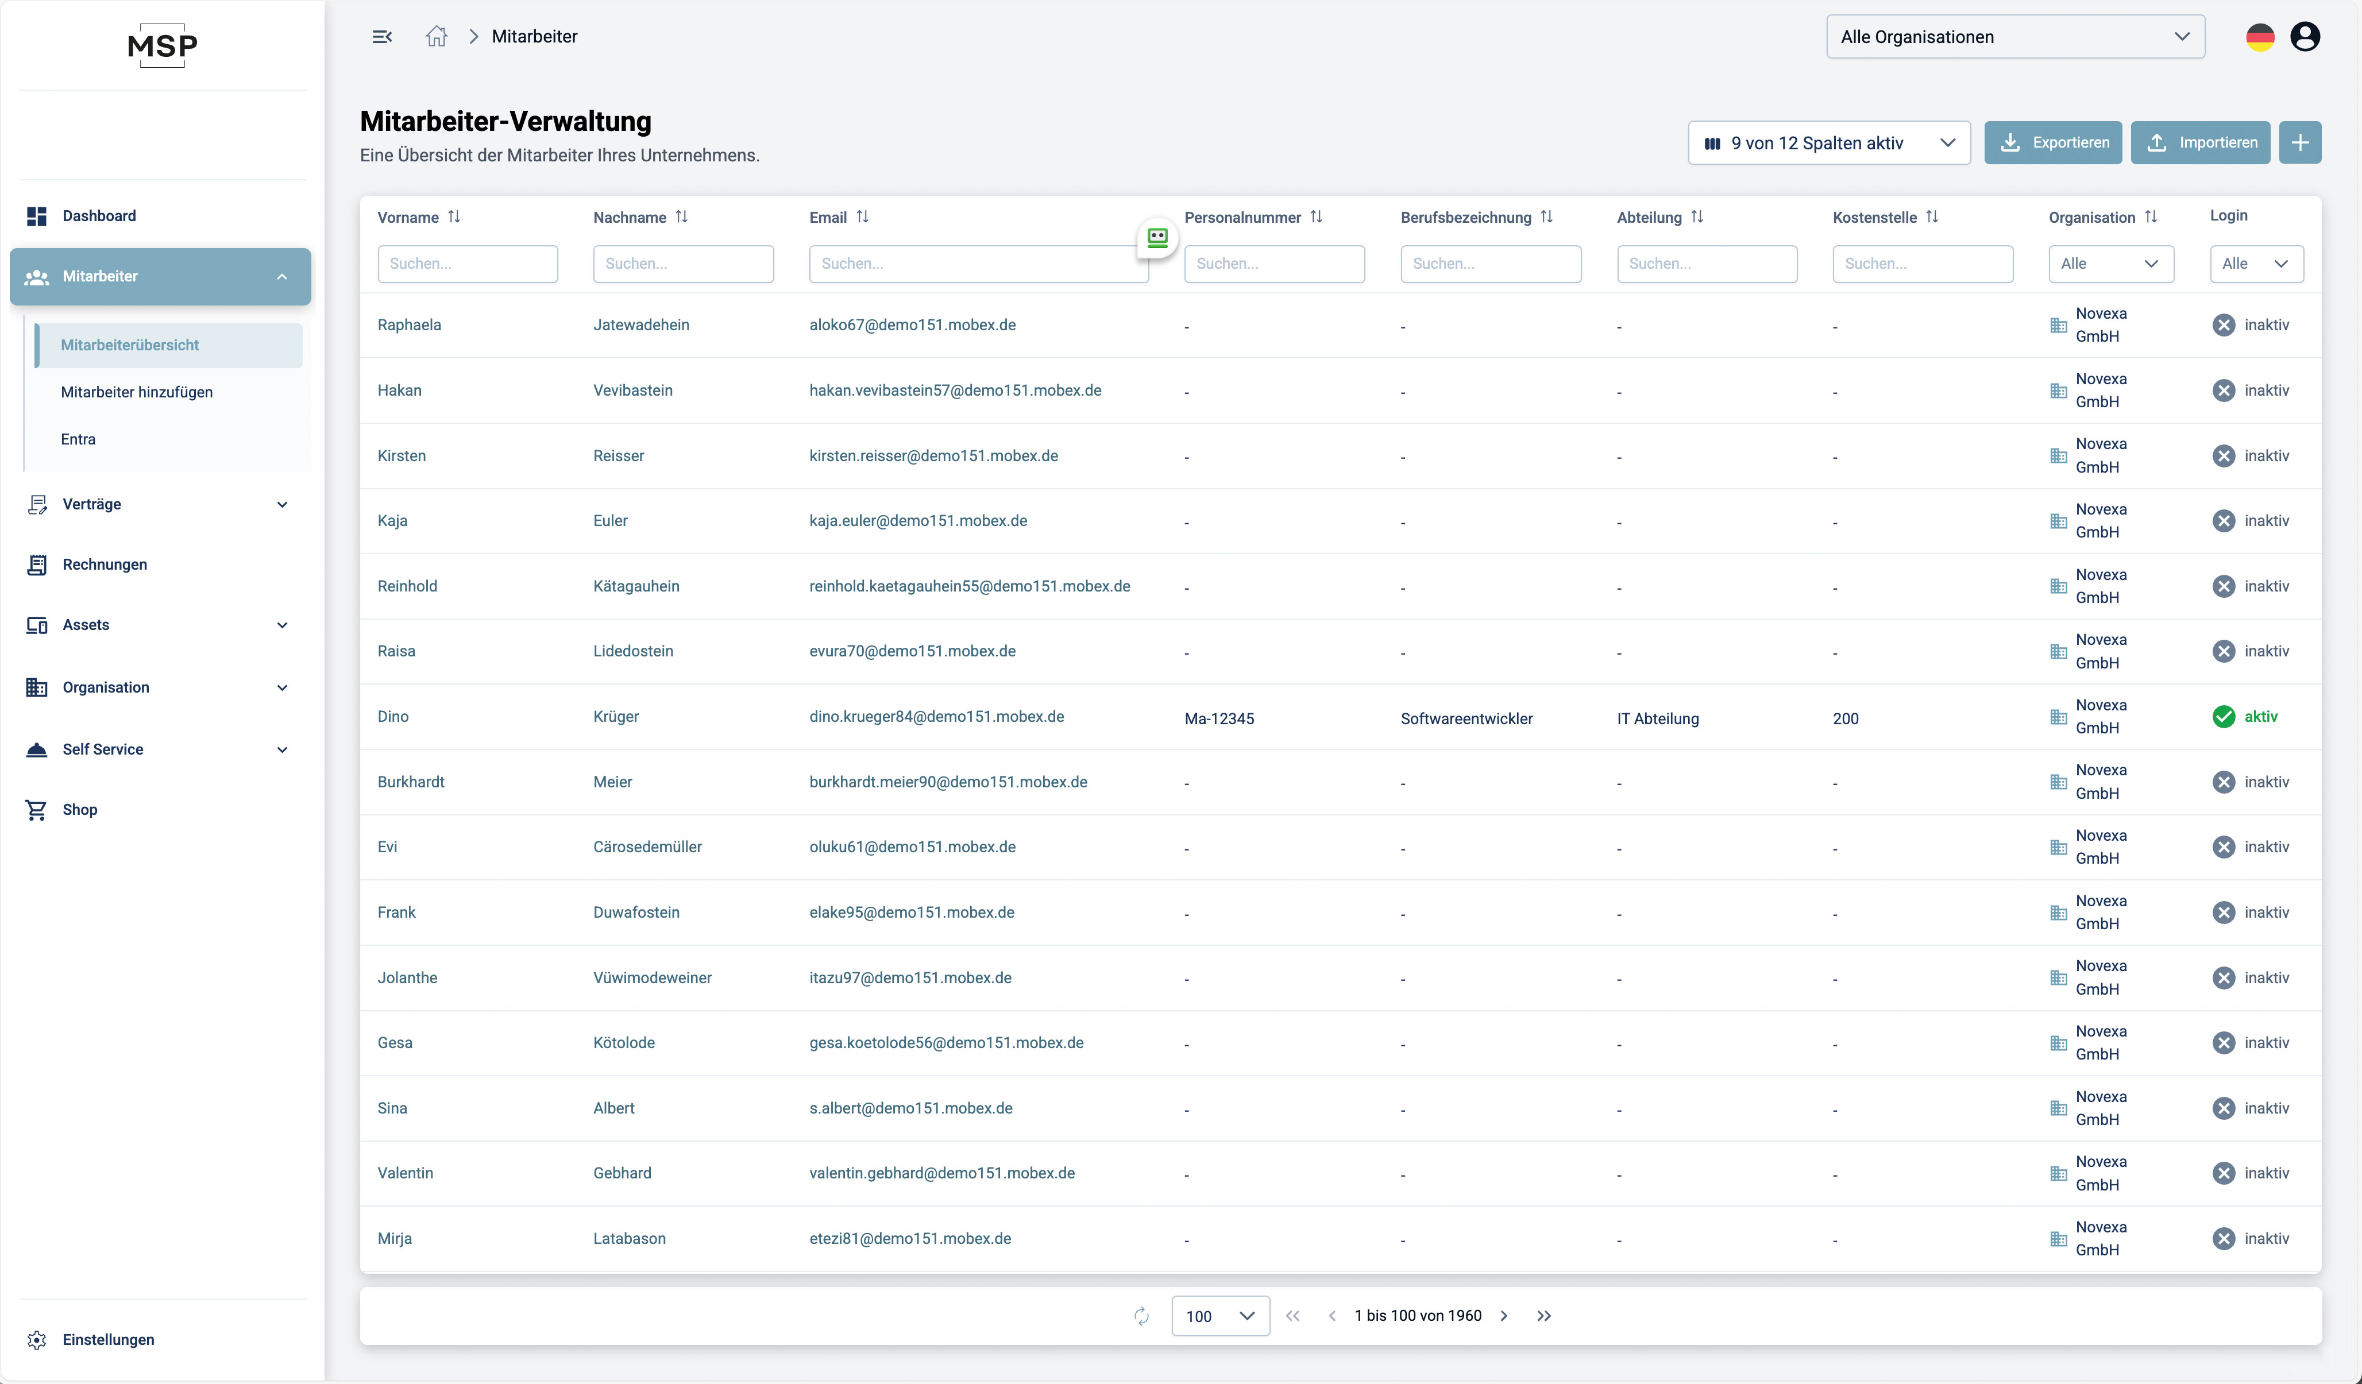
Task: Go to last page with double arrow
Action: coord(1543,1316)
